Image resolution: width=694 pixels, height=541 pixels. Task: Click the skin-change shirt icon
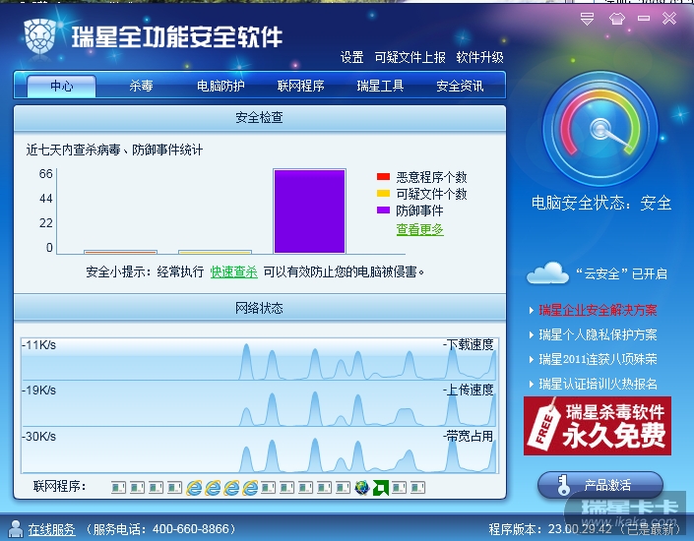click(616, 19)
